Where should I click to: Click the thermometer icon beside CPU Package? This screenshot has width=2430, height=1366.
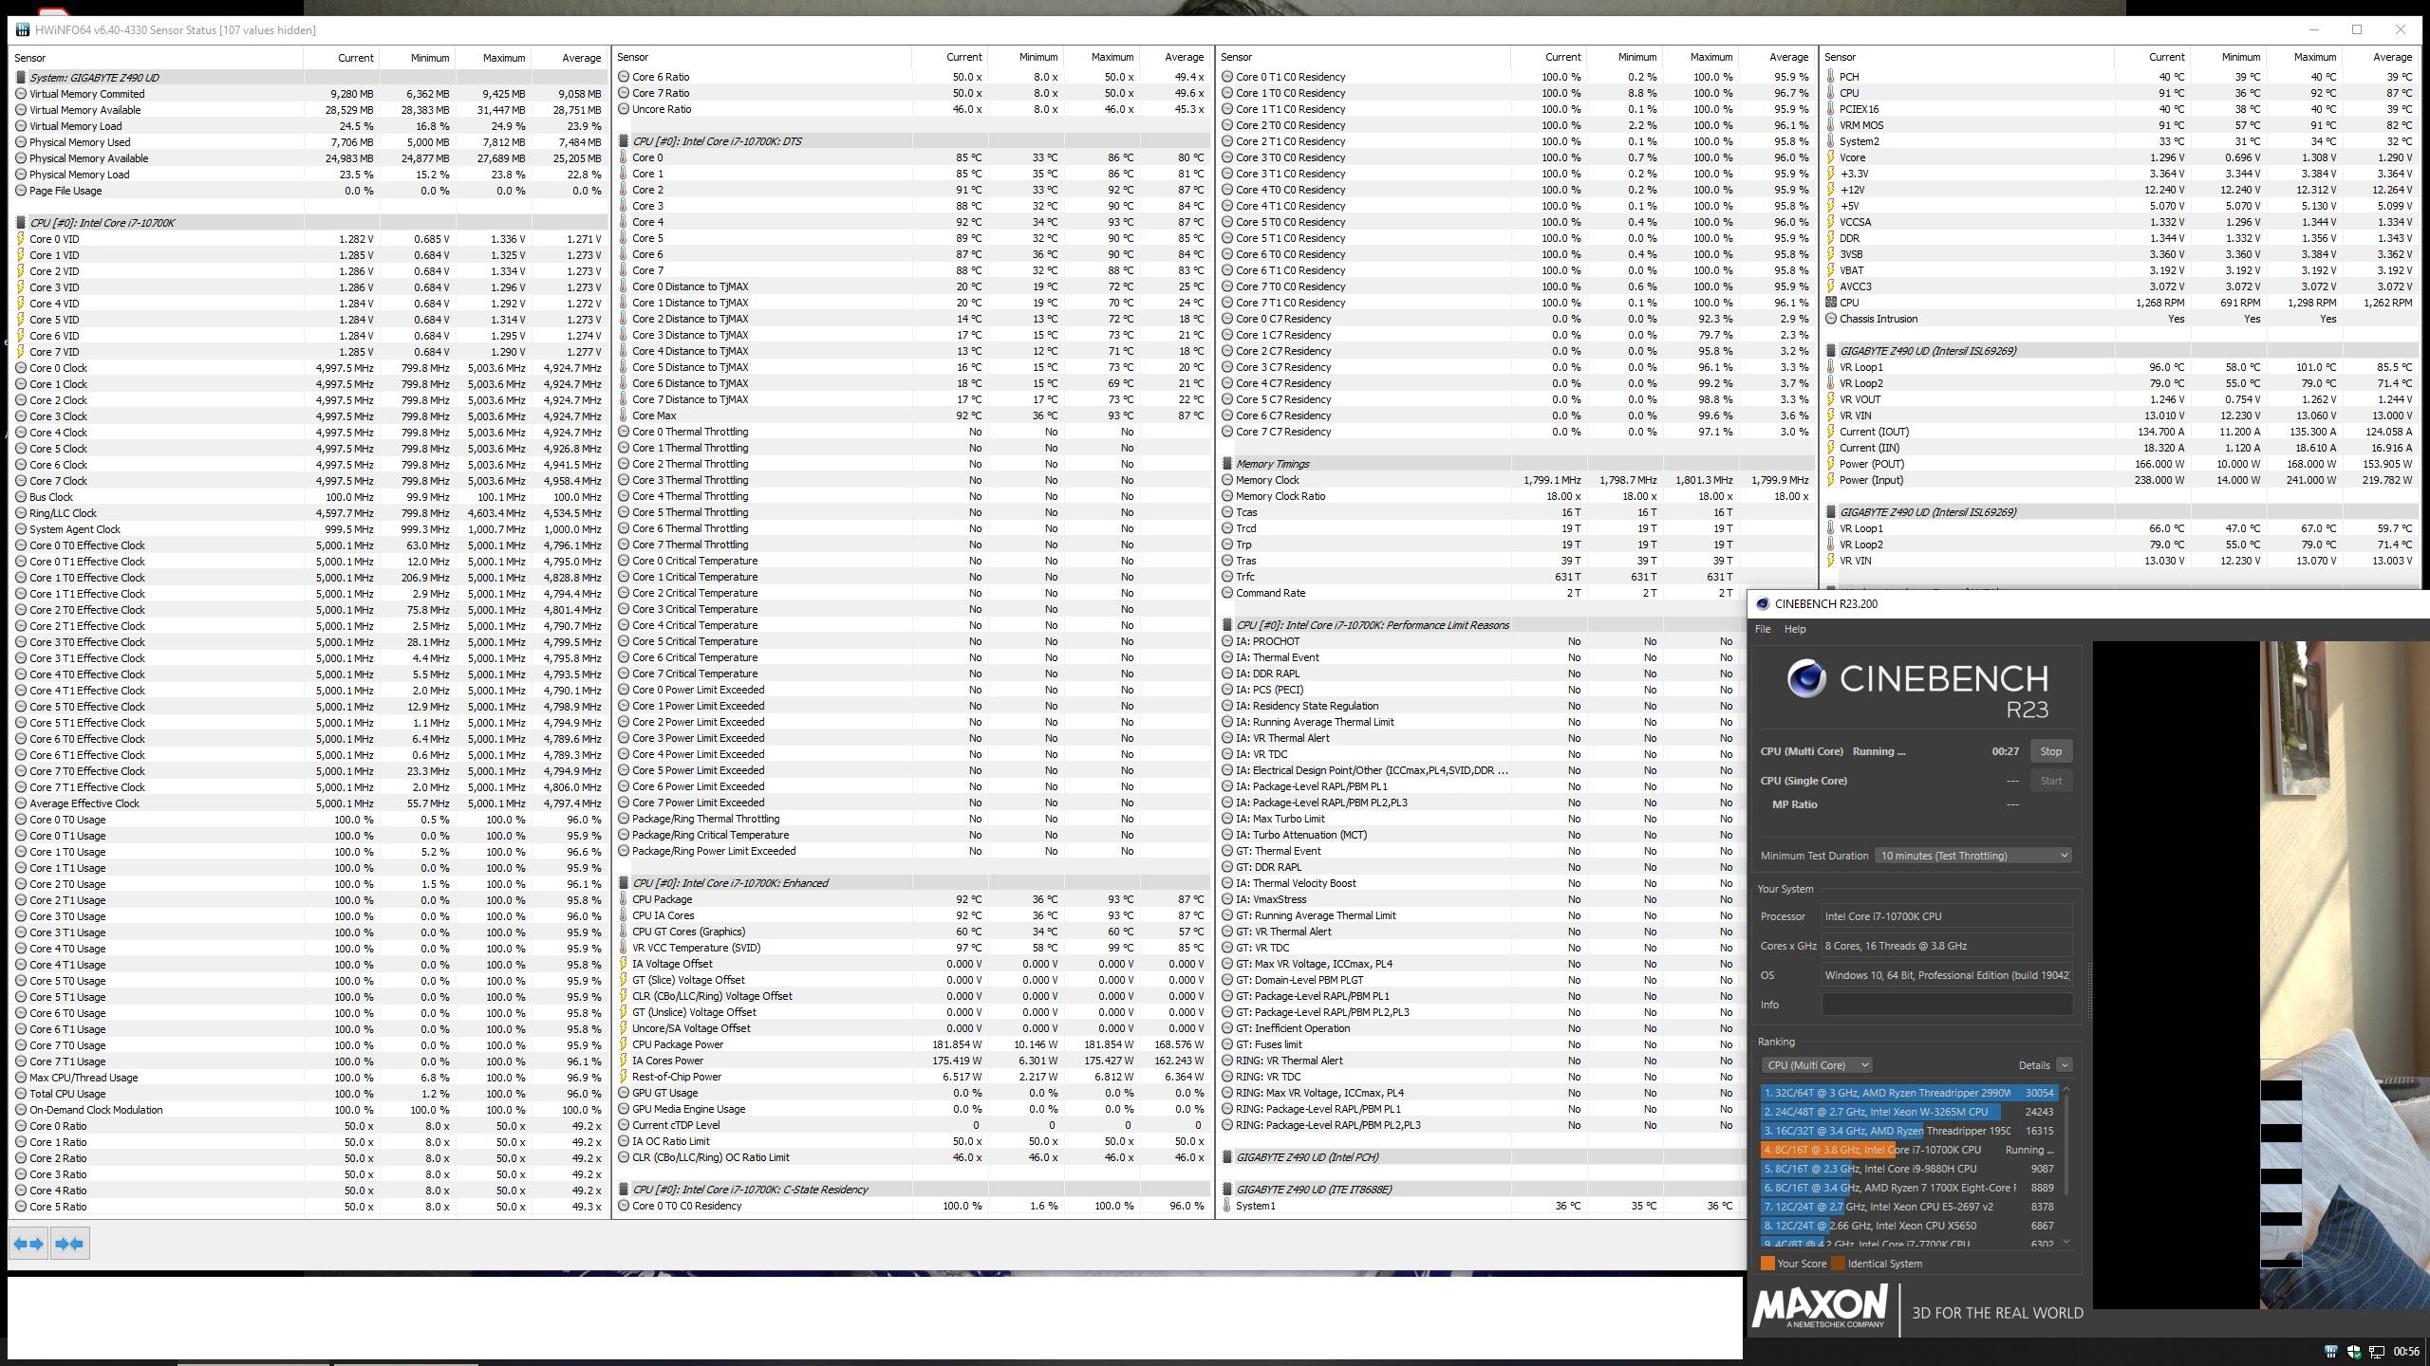[x=624, y=899]
